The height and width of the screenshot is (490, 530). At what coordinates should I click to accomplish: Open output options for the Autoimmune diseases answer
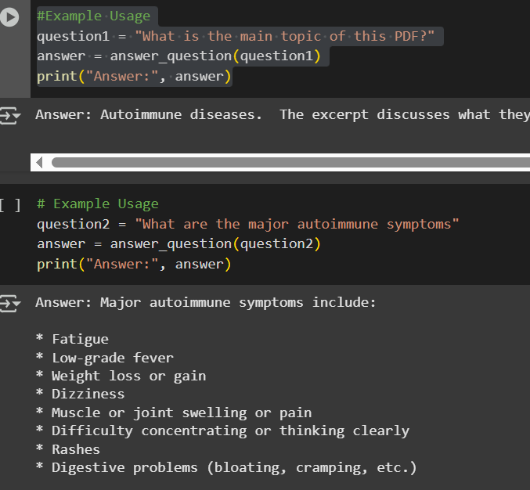10,116
